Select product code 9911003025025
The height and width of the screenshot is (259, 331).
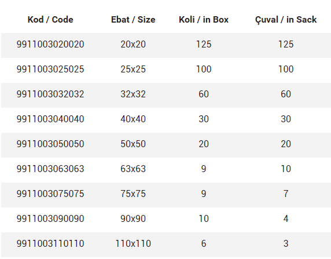tap(50, 70)
